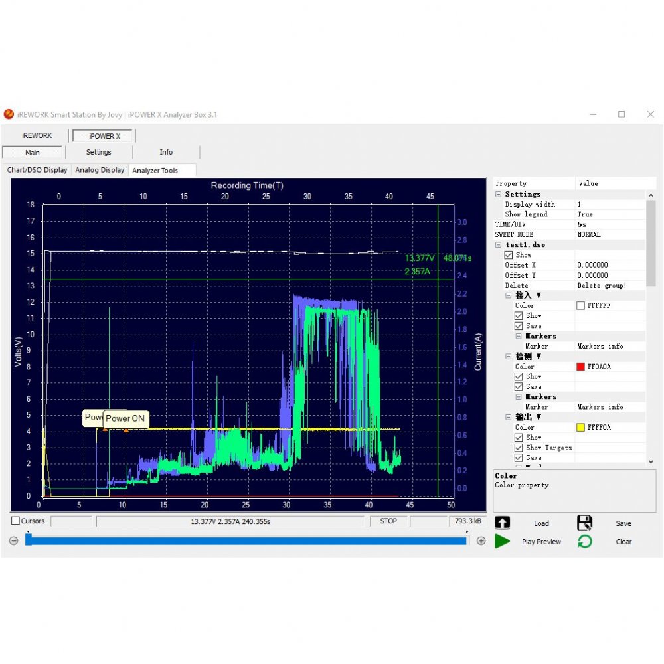Click the Load button label

541,523
